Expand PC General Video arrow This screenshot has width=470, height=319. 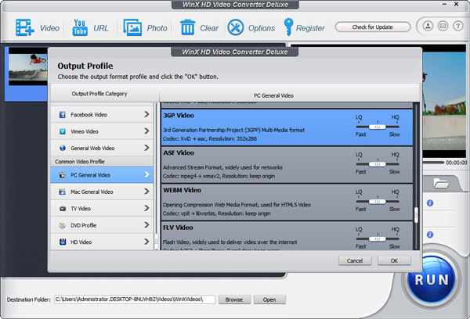[x=146, y=174]
